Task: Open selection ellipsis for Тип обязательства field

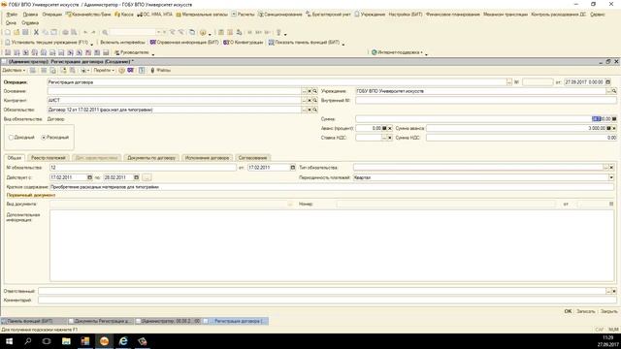Action: click(x=605, y=168)
